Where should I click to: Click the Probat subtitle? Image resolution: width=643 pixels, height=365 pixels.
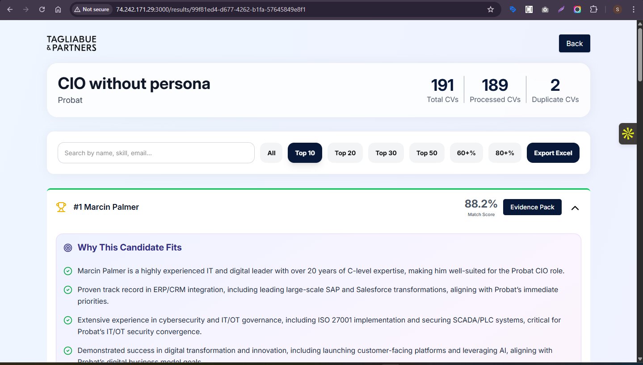[70, 100]
